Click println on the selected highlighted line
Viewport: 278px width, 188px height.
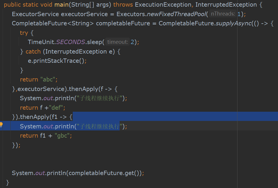tap(64, 126)
